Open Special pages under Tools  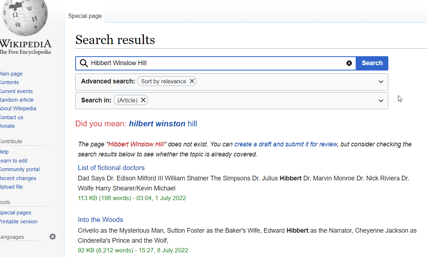click(15, 213)
